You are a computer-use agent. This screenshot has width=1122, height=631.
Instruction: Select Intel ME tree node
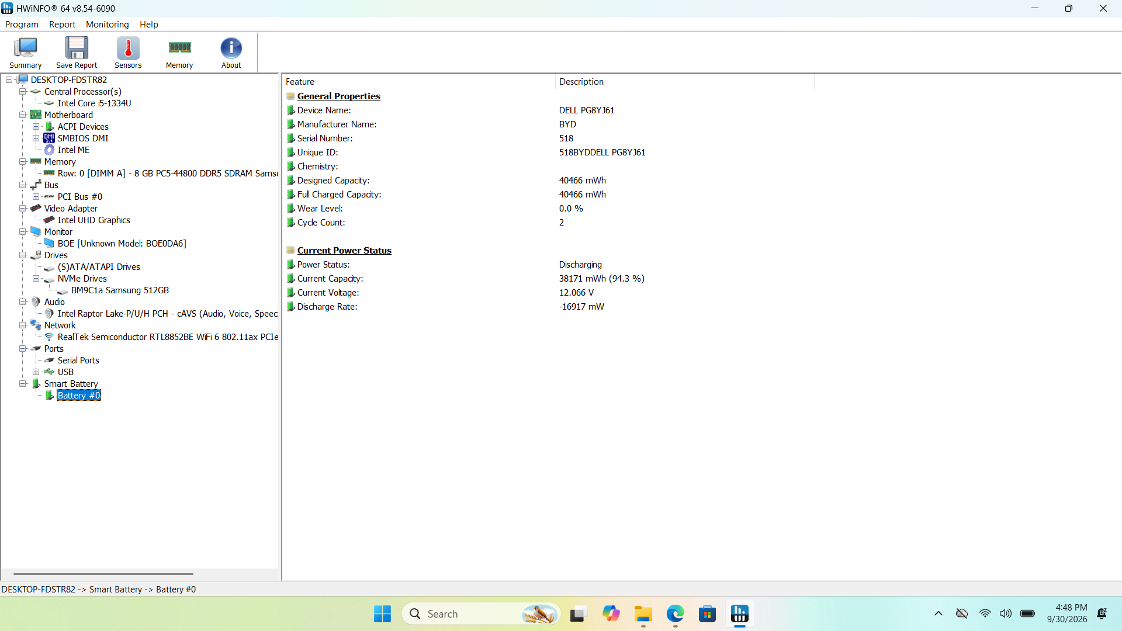pos(74,150)
